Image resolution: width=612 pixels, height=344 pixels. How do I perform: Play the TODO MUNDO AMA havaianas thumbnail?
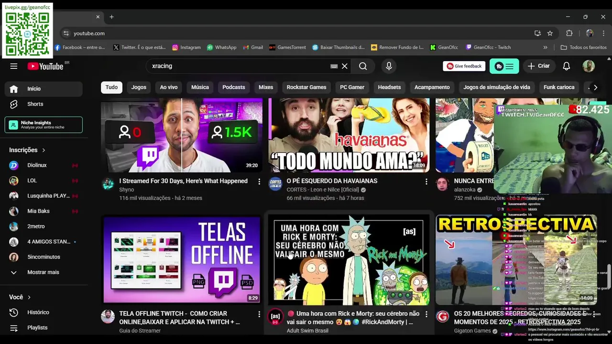click(349, 135)
